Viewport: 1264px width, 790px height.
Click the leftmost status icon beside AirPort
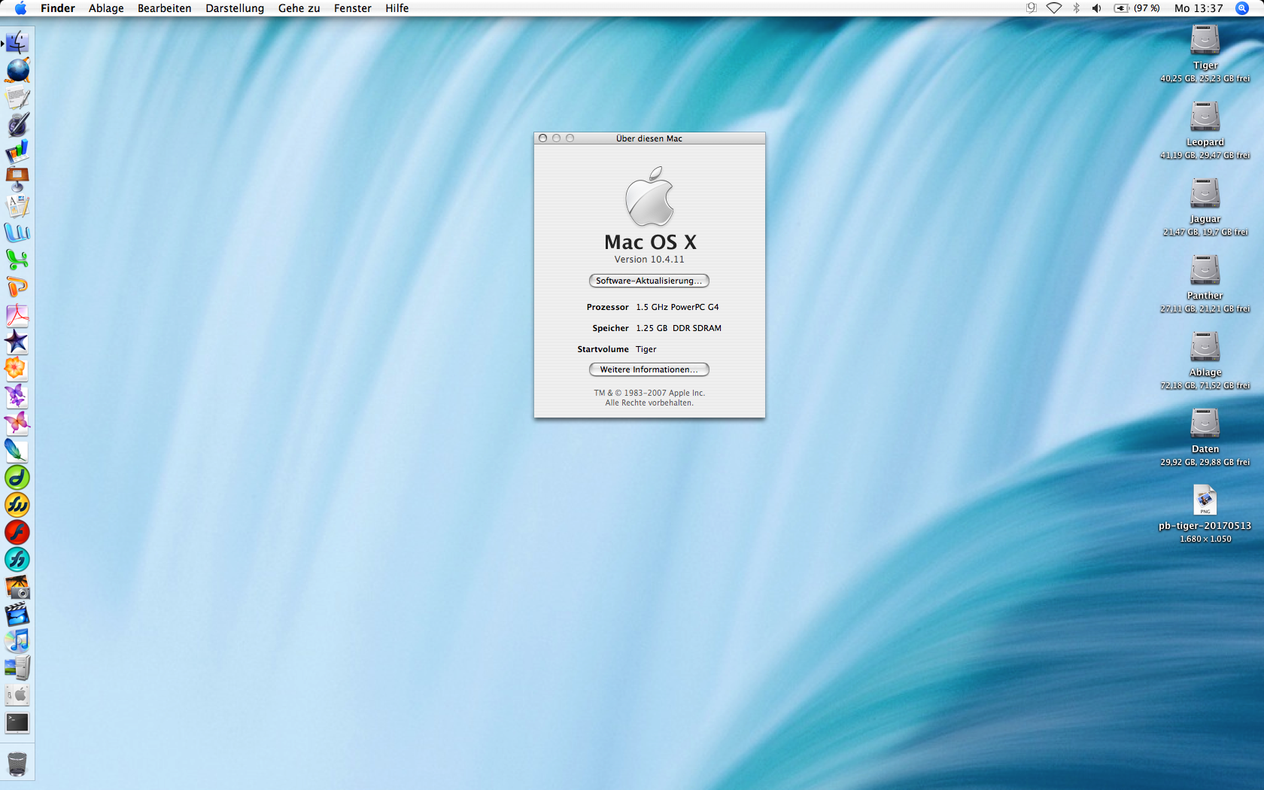[1032, 8]
